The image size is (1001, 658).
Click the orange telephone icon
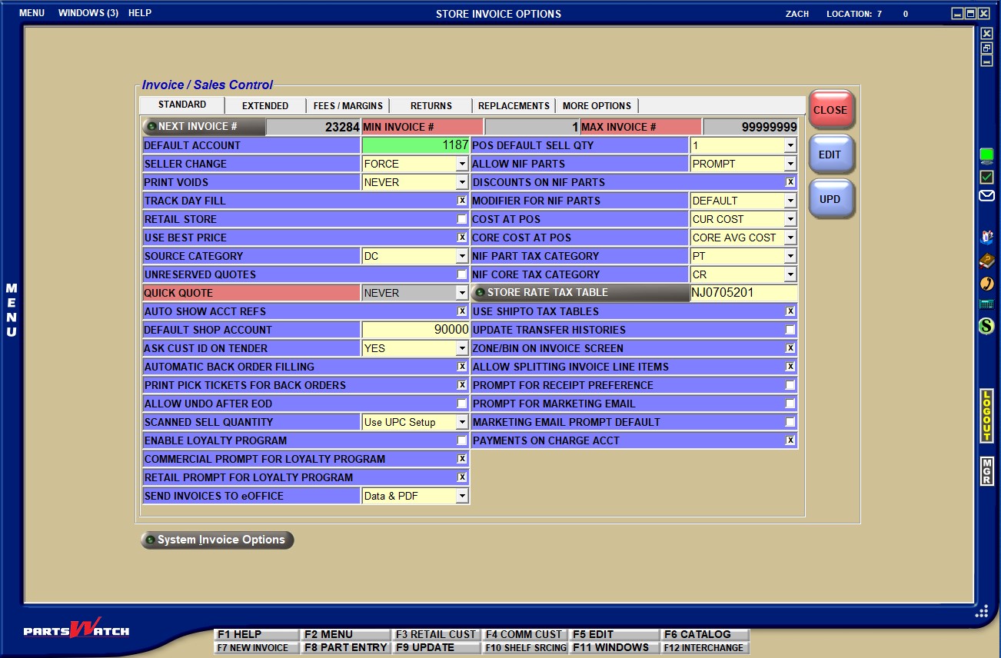pos(986,284)
